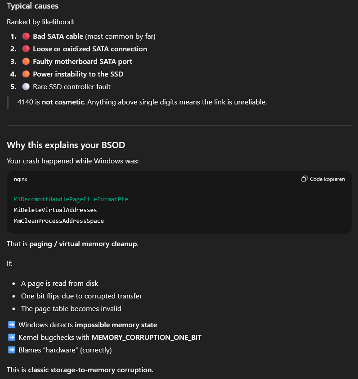This screenshot has height=379, width=358.
Task: Click orange circle beside Faulty motherboard SATA port
Action: tap(26, 62)
